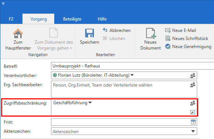Open the quick access toolbar arrow

click(3, 4)
